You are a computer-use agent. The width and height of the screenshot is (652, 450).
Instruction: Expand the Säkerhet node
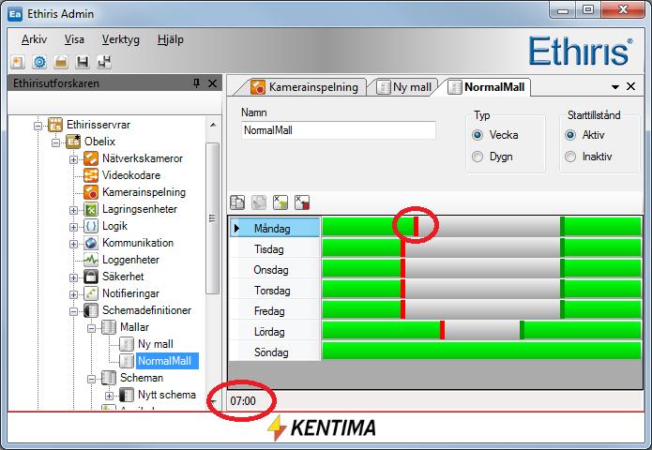pos(73,277)
